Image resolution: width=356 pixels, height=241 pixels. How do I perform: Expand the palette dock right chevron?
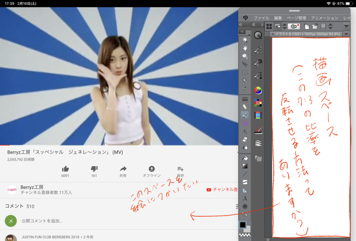pyautogui.click(x=262, y=25)
